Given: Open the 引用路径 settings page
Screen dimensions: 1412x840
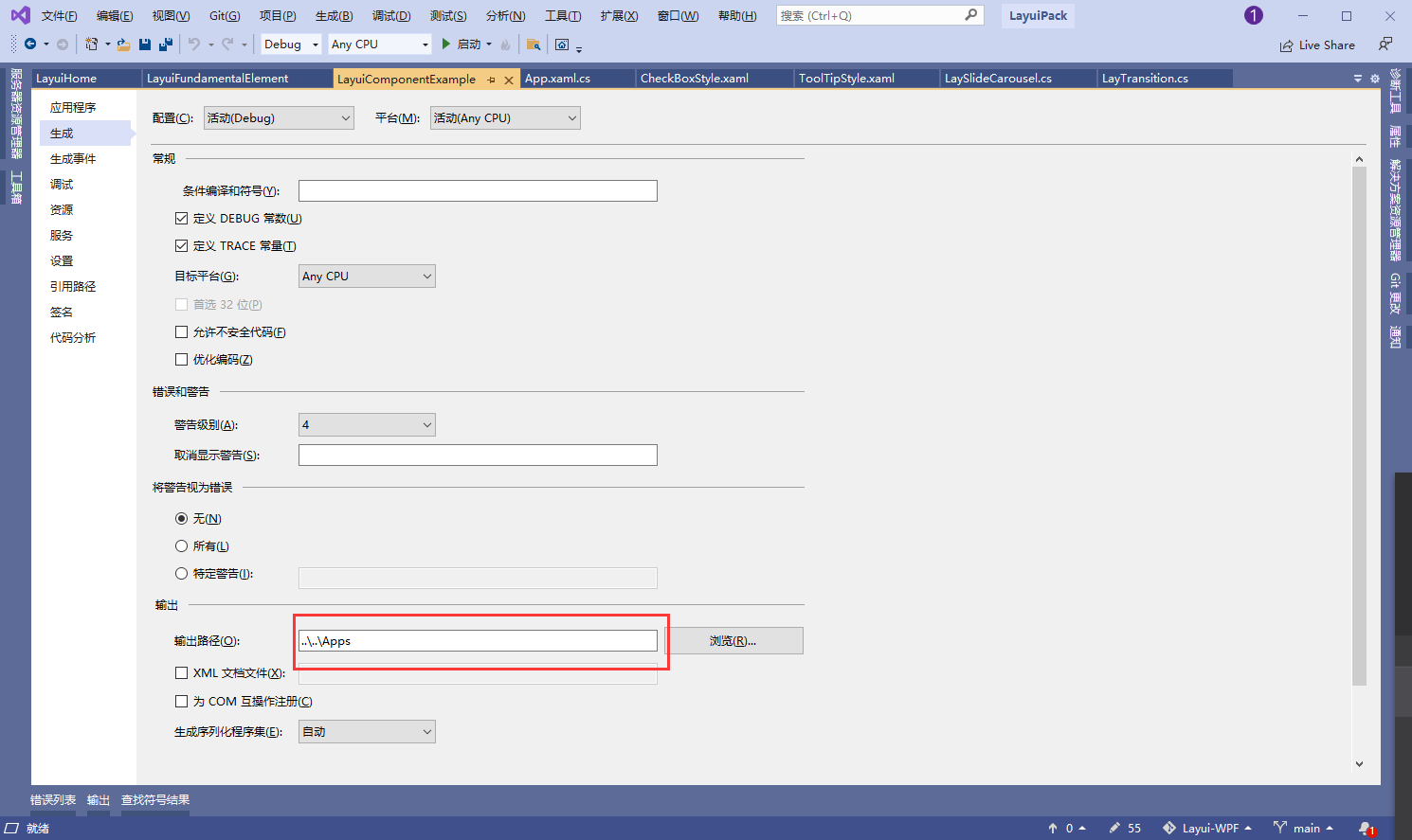Looking at the screenshot, I should (x=73, y=286).
